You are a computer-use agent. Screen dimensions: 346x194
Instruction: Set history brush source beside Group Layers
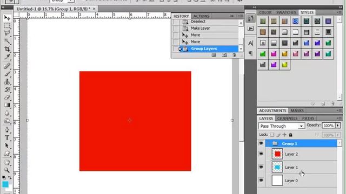point(176,48)
